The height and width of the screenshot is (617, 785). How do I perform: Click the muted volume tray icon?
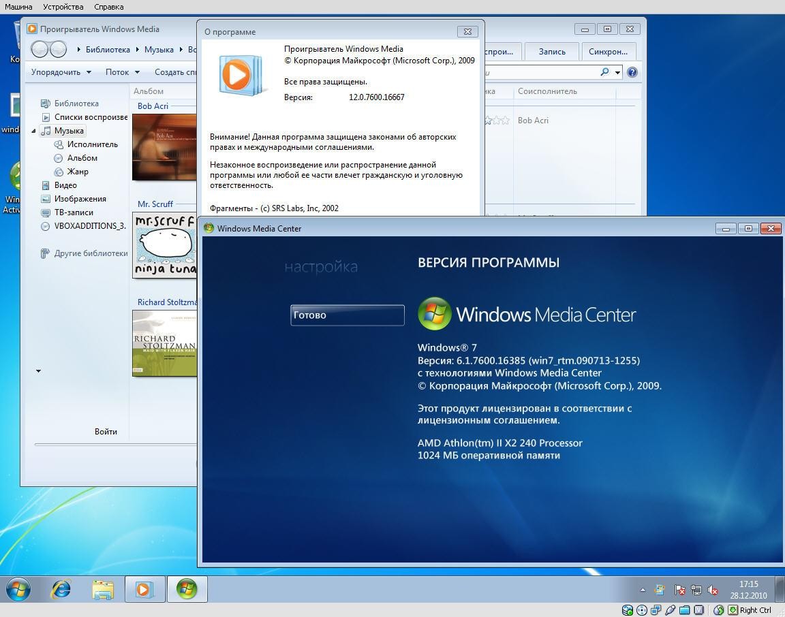point(712,590)
